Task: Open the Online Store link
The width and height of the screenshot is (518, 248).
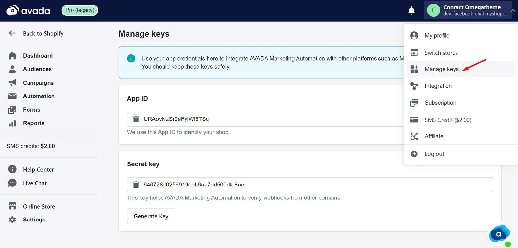Action: tap(39, 206)
